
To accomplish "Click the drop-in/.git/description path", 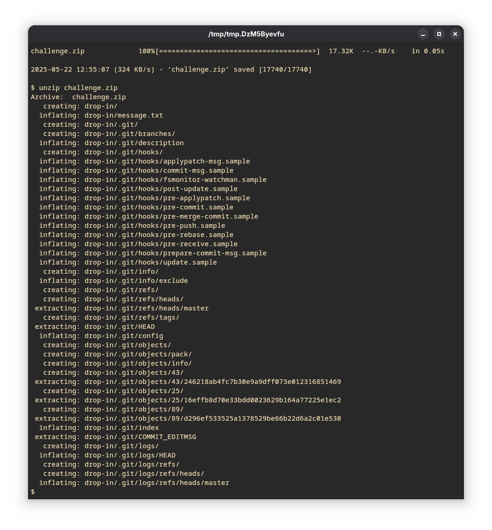I will click(134, 143).
